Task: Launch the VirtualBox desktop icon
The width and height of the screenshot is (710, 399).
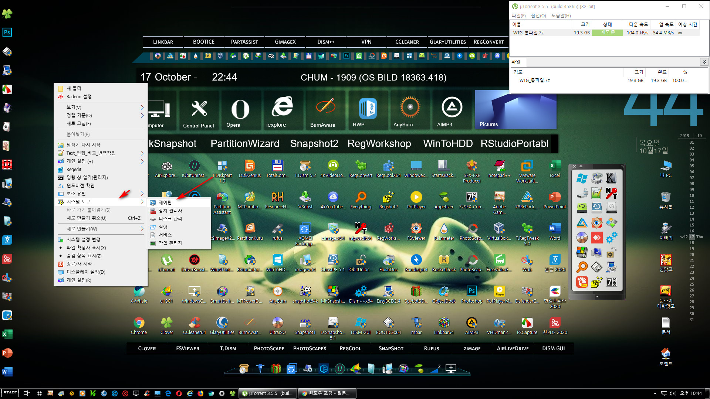Action: [499, 232]
